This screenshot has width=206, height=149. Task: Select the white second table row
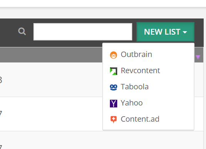coord(51,114)
